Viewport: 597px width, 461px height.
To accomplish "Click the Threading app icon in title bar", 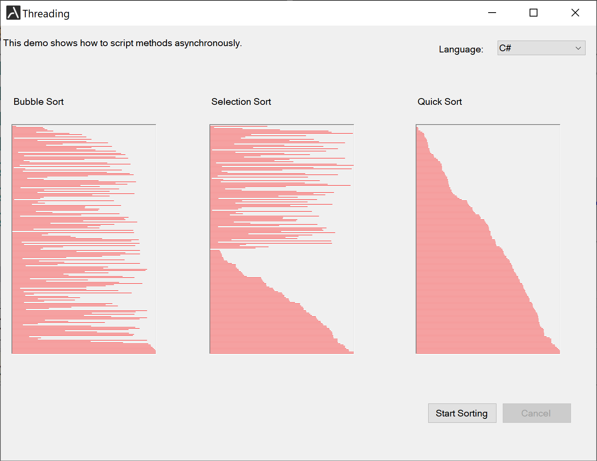I will (13, 13).
